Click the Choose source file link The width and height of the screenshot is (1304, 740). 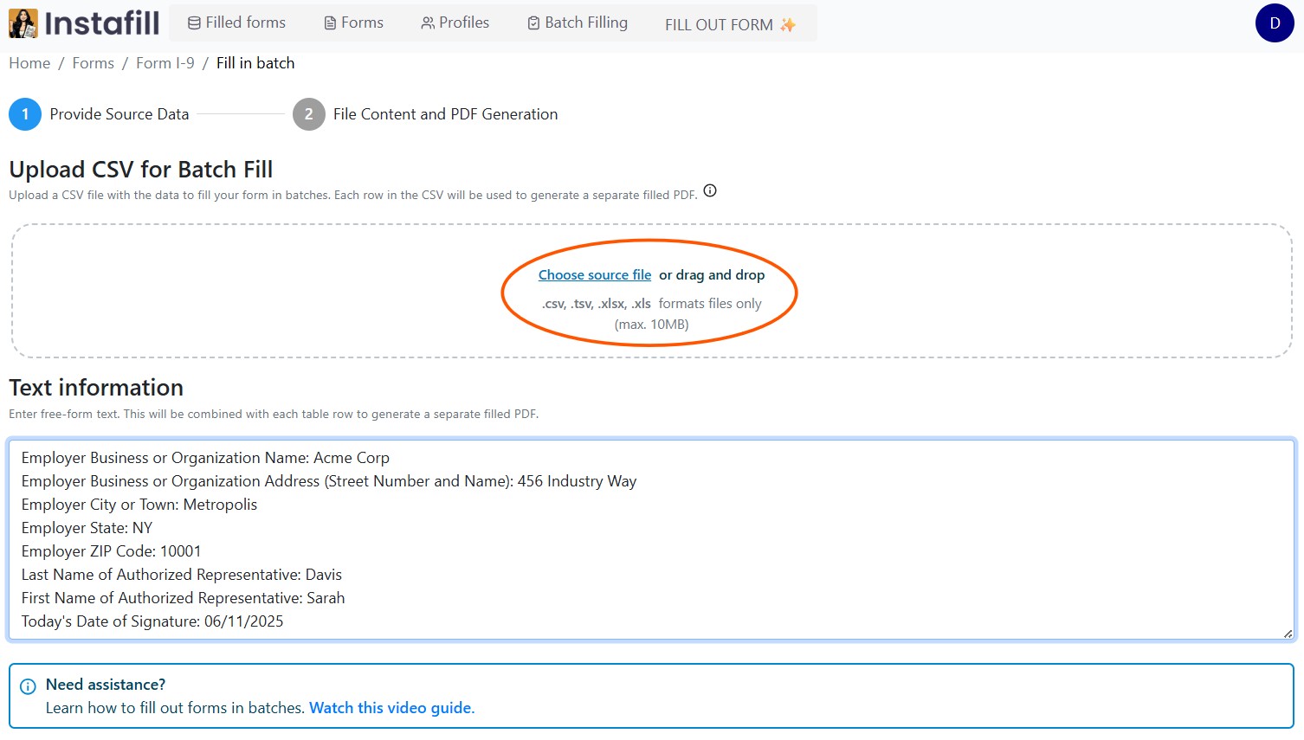pyautogui.click(x=594, y=275)
